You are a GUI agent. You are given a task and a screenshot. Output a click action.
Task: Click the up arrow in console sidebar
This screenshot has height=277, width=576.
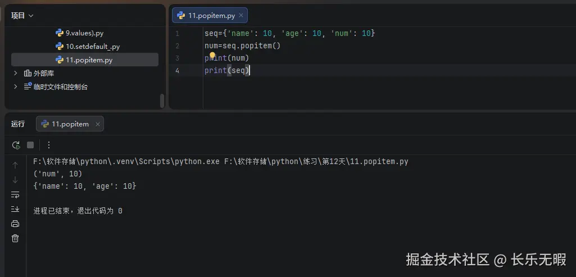15,165
